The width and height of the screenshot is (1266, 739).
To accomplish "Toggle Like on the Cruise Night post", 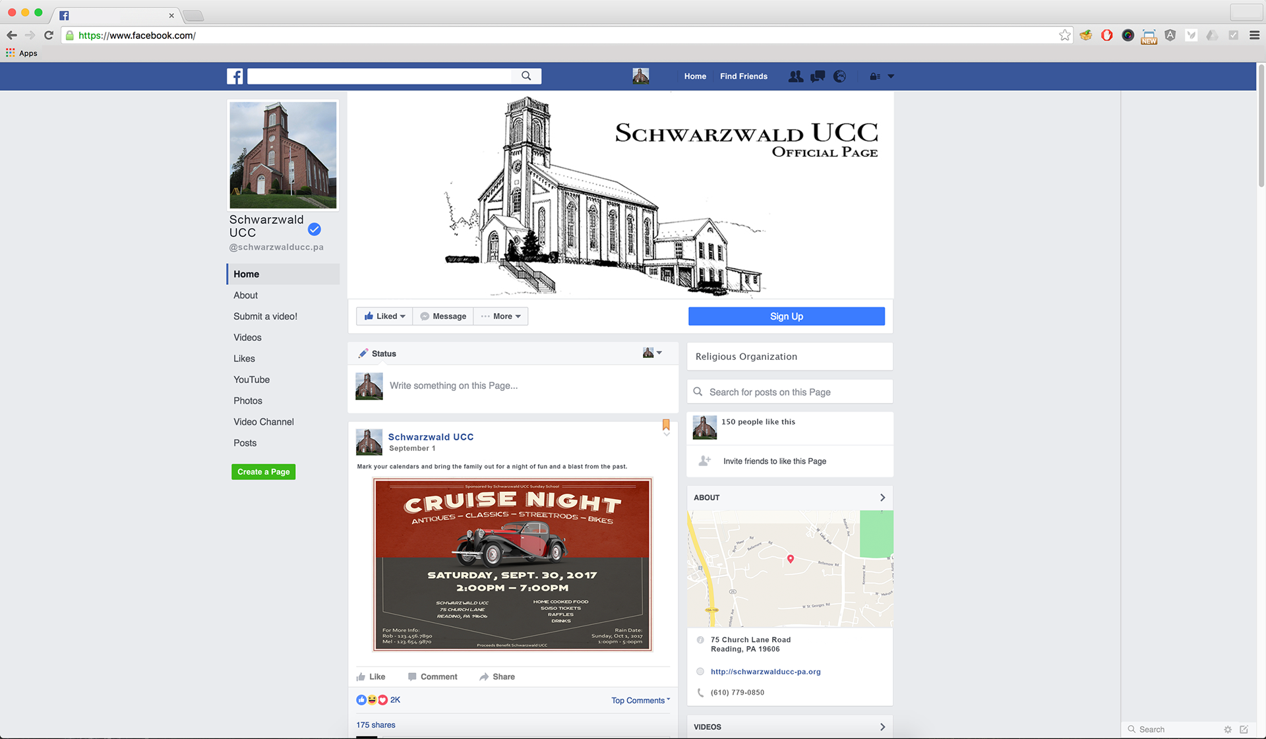I will (371, 677).
